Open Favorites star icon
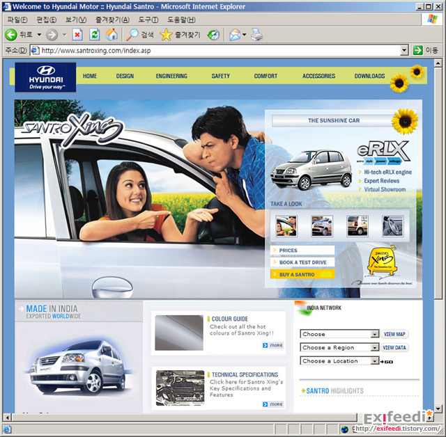The width and height of the screenshot is (446, 437). tap(166, 35)
